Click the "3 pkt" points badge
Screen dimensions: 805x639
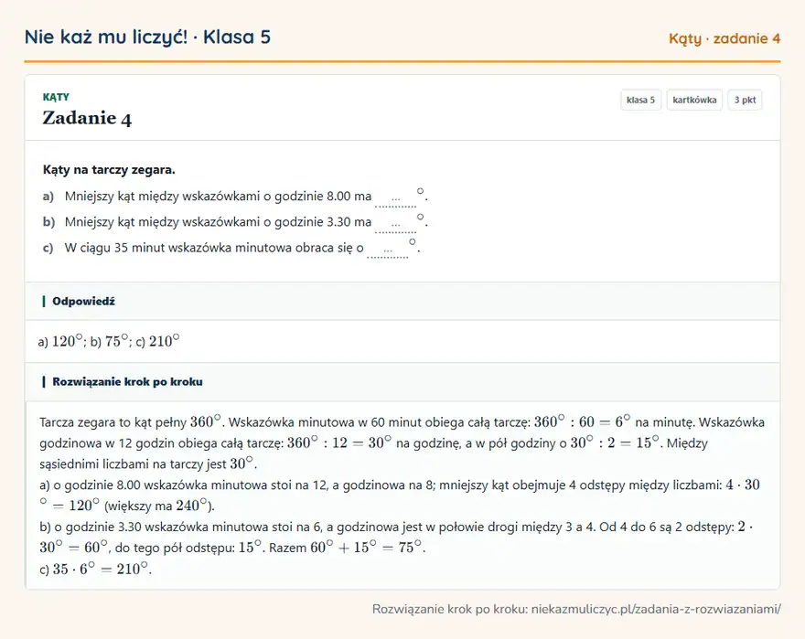point(745,100)
